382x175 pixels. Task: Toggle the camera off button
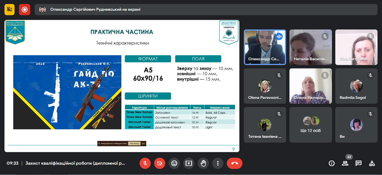pos(159,163)
